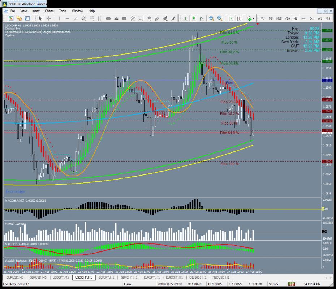Switch to the EURUSD,M5 chart tab

coord(15,277)
